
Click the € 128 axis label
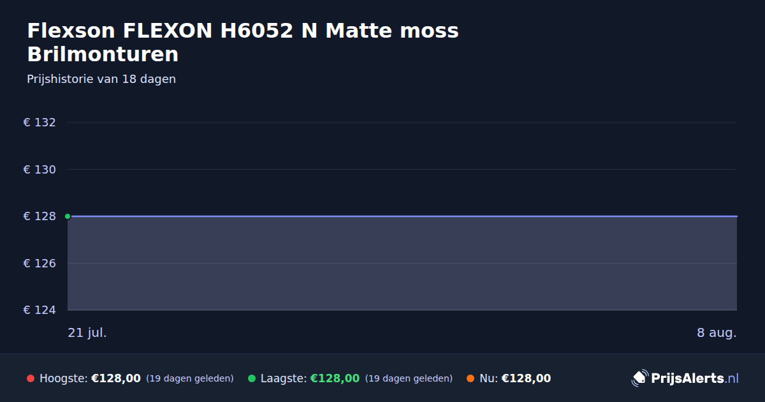tap(40, 216)
